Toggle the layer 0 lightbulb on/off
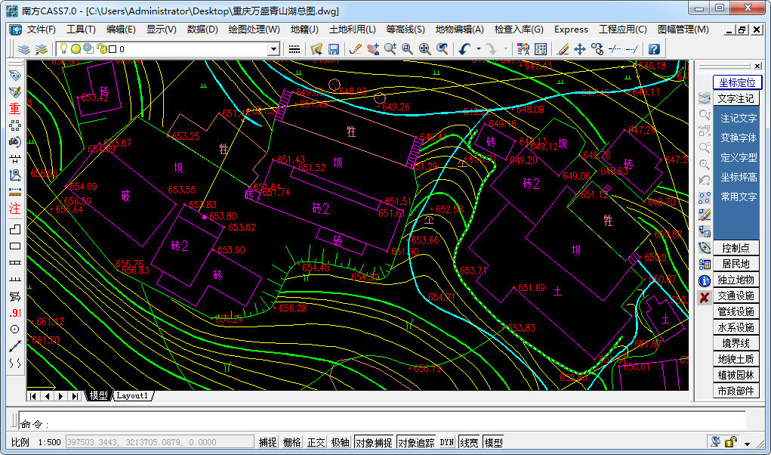 pyautogui.click(x=63, y=48)
